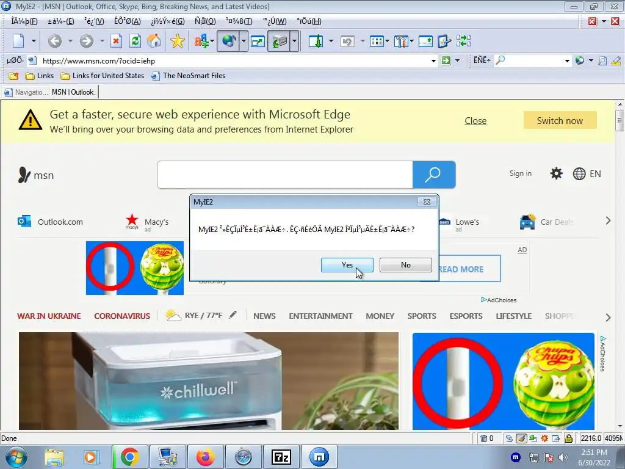Click the tile windows grid icon
The image size is (625, 469).
coord(377,41)
